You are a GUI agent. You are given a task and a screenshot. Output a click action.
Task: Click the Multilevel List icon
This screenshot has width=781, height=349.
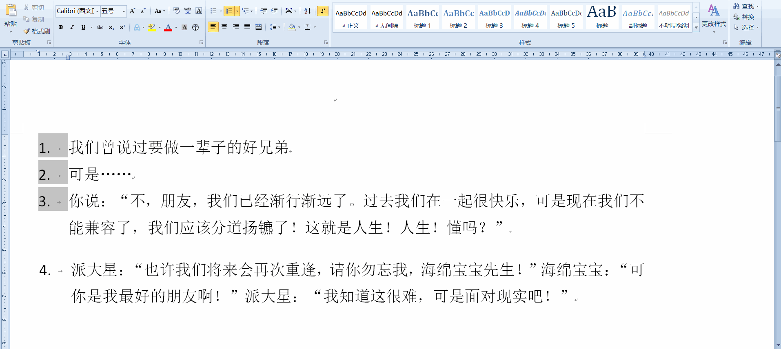pos(246,11)
